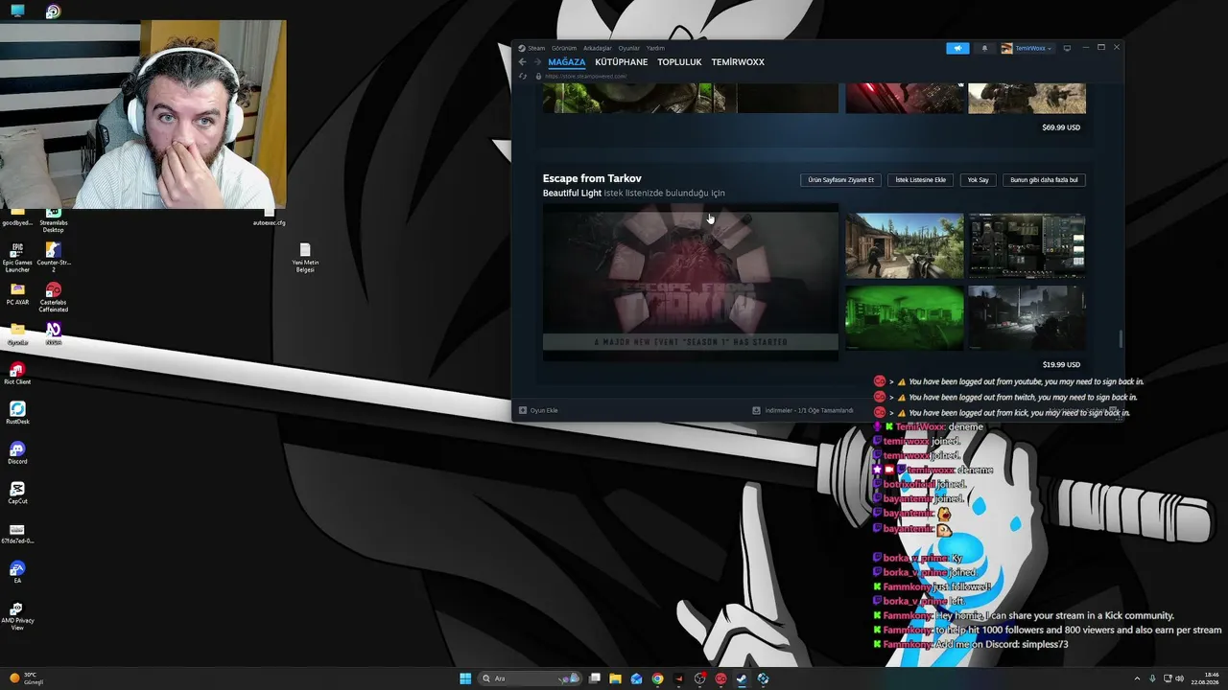
Task: Click the Windows taskbar search box
Action: [530, 678]
